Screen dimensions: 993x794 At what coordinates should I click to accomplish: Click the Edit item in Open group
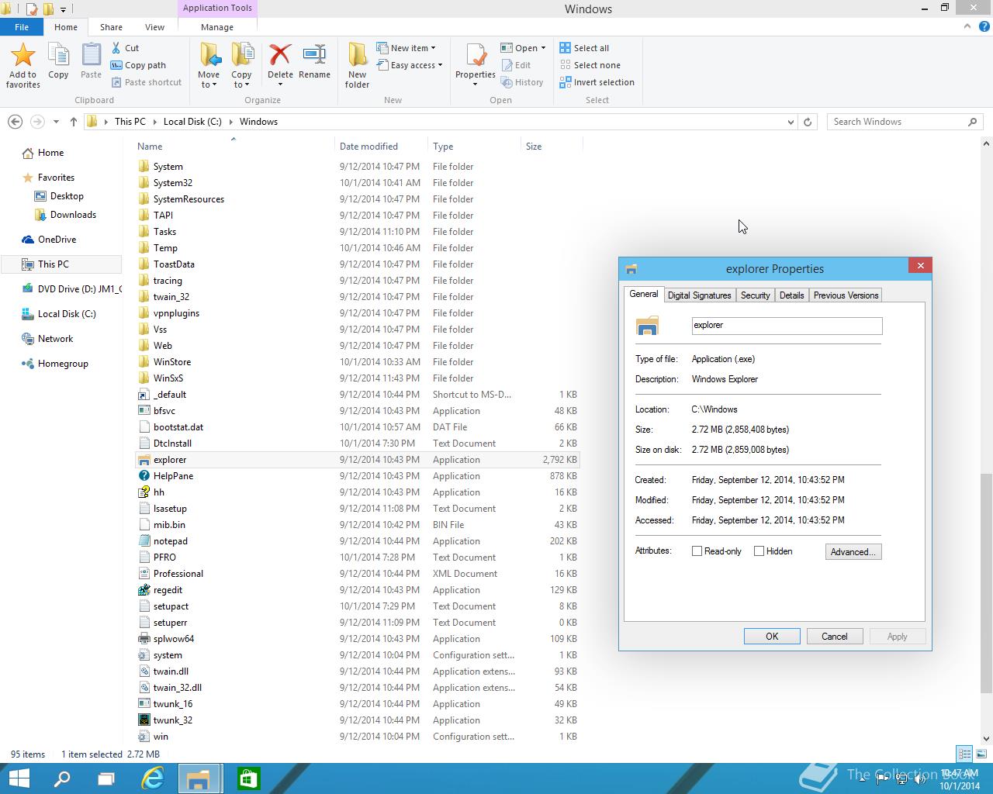[516, 65]
